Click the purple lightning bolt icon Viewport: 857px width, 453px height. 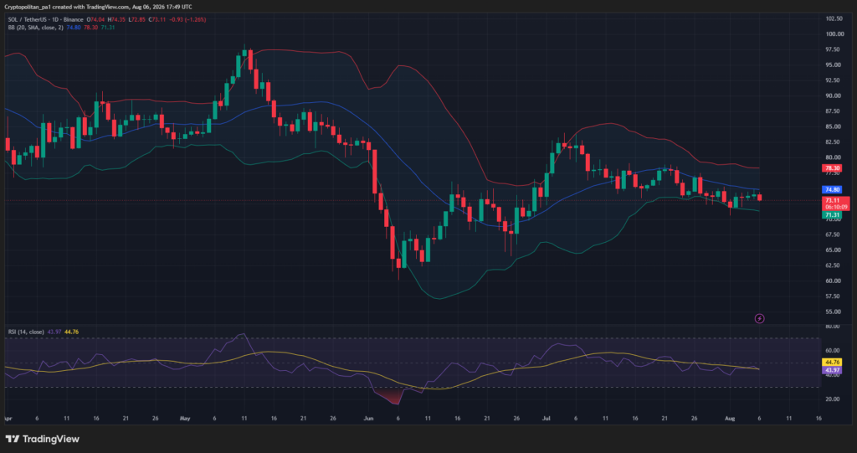coord(759,318)
